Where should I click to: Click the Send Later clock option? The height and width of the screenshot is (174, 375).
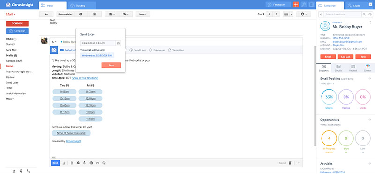click(x=138, y=50)
